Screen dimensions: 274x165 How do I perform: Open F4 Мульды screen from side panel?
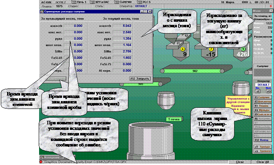[x=263, y=110]
